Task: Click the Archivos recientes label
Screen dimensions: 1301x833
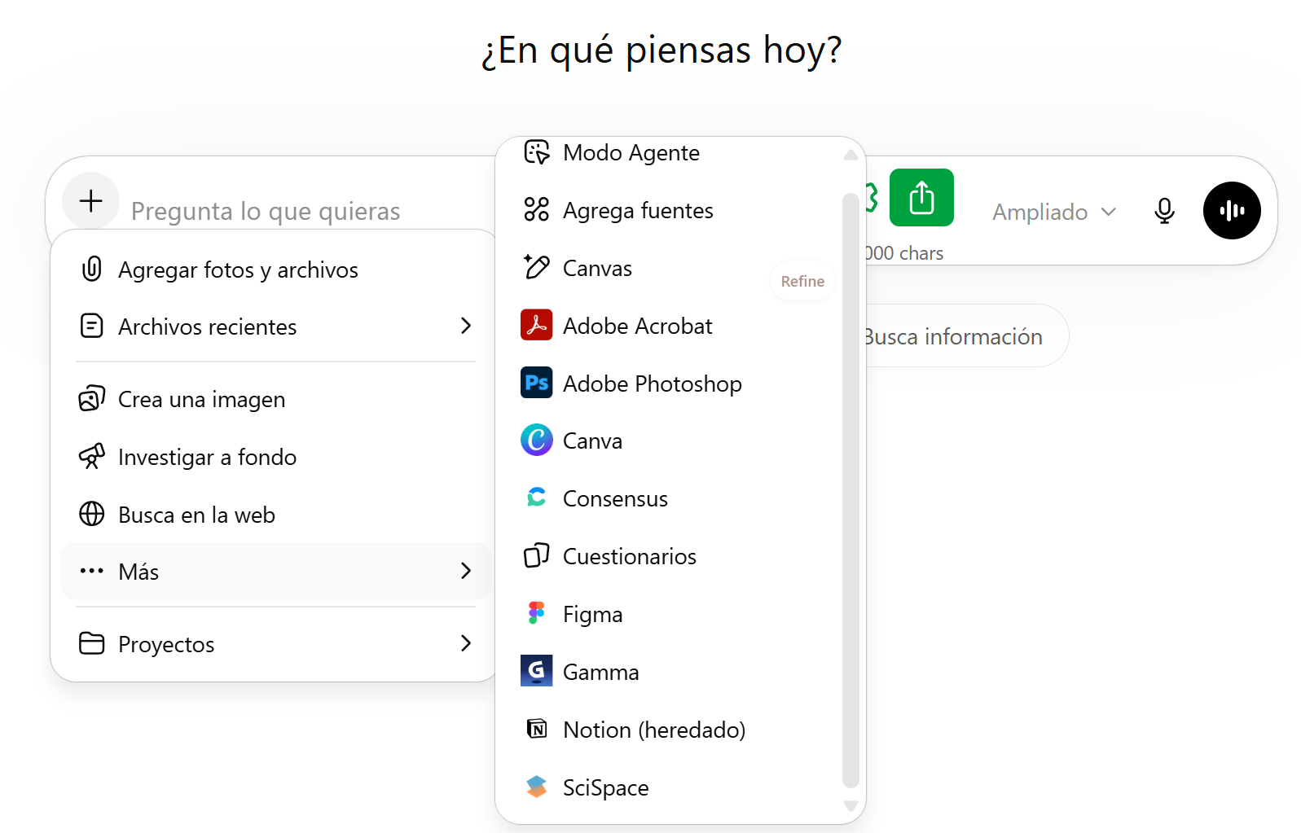Action: pos(208,327)
